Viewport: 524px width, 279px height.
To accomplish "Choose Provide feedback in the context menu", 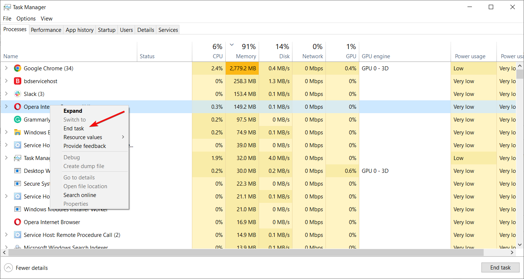I will 89,146.
